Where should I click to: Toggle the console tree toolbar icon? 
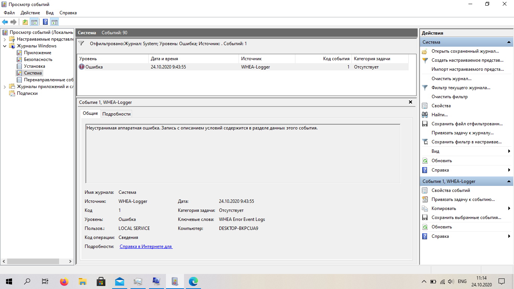coord(34,22)
